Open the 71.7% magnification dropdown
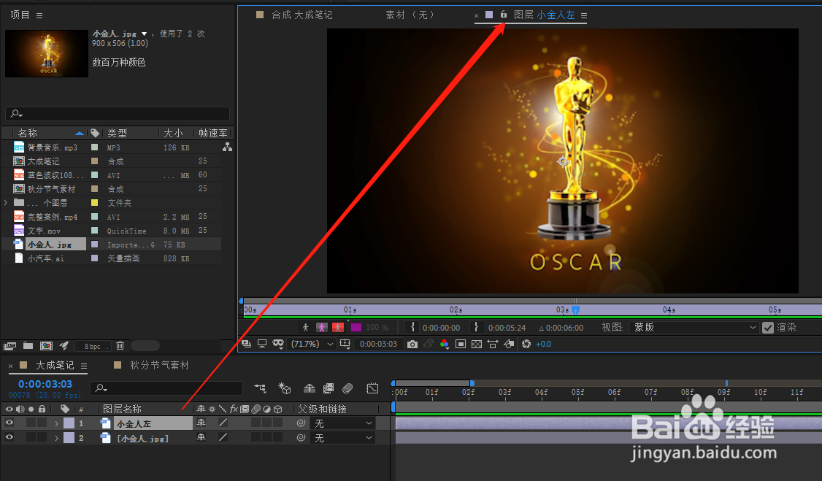 [312, 345]
